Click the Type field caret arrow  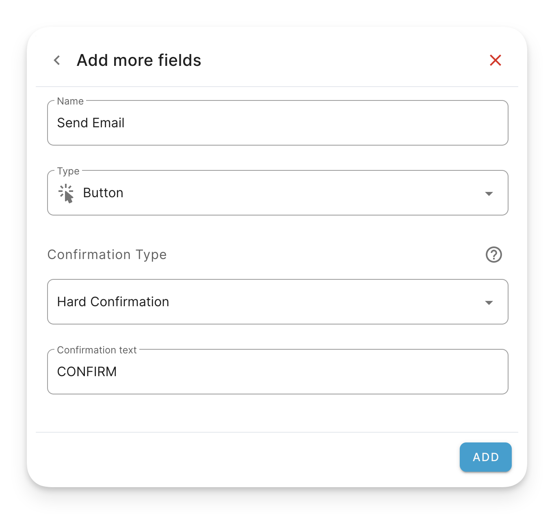click(489, 193)
